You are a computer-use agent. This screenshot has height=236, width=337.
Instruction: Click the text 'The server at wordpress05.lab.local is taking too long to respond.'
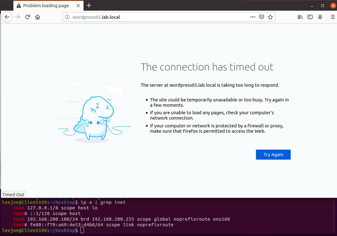coord(210,85)
